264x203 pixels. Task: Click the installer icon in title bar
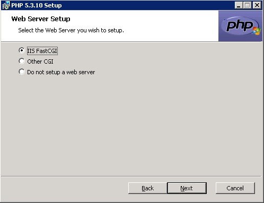pos(6,5)
